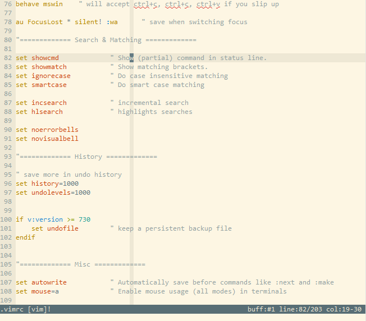Viewport: 366px width, 321px height.
Task: Click "history=1000" on line 96
Action: 54,184
